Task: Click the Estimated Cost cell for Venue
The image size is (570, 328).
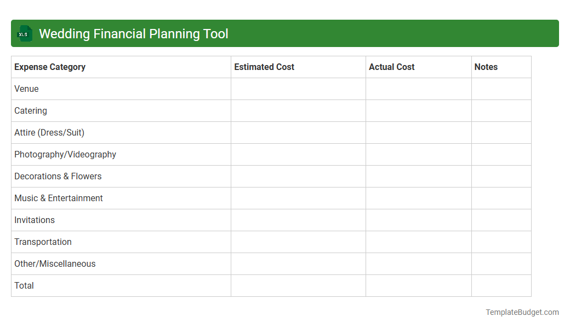Action: coord(298,89)
